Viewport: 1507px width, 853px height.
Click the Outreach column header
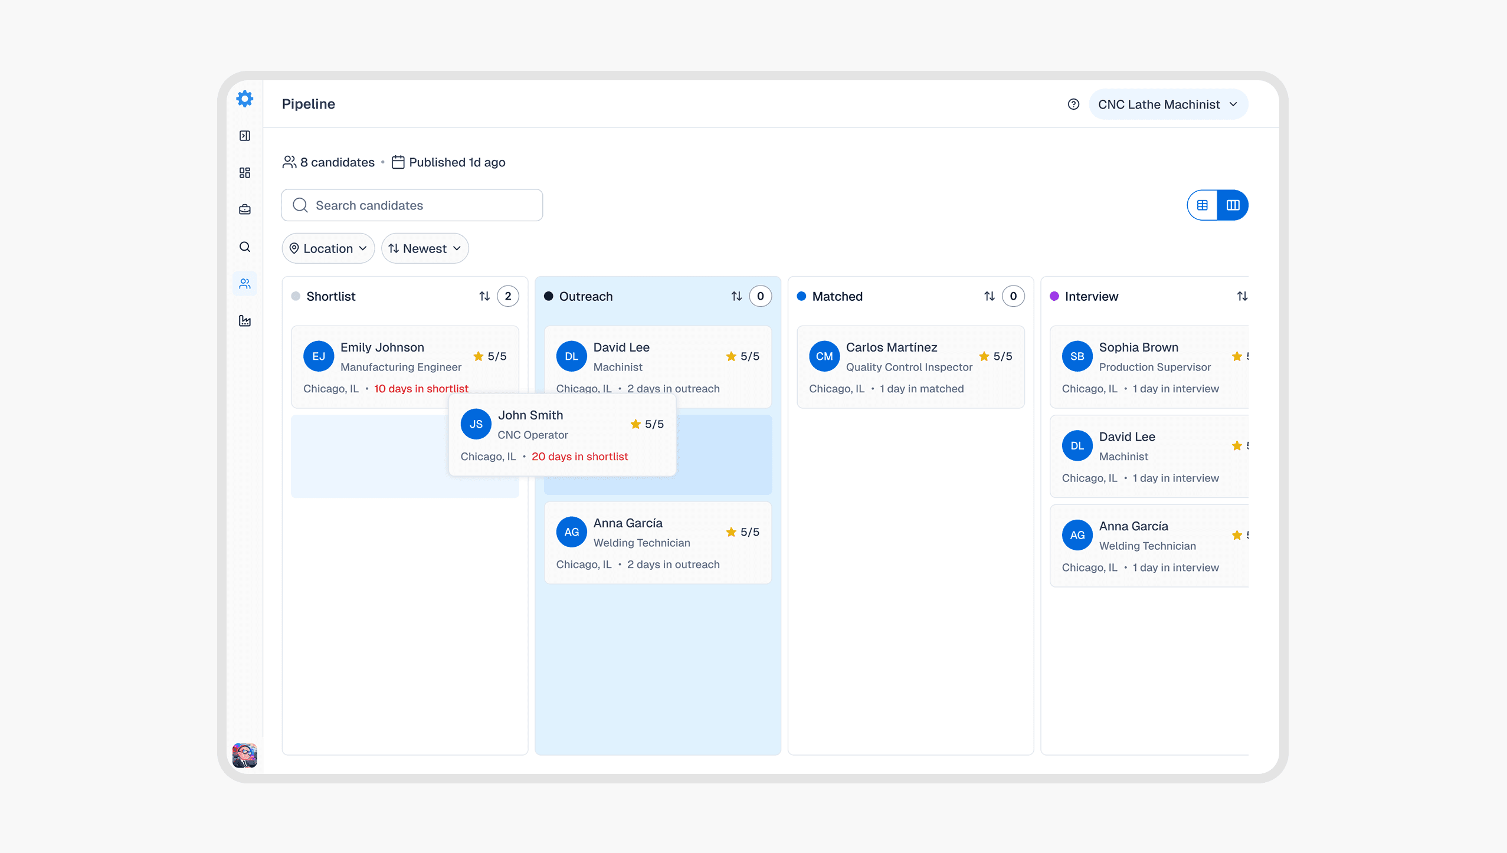(x=585, y=296)
